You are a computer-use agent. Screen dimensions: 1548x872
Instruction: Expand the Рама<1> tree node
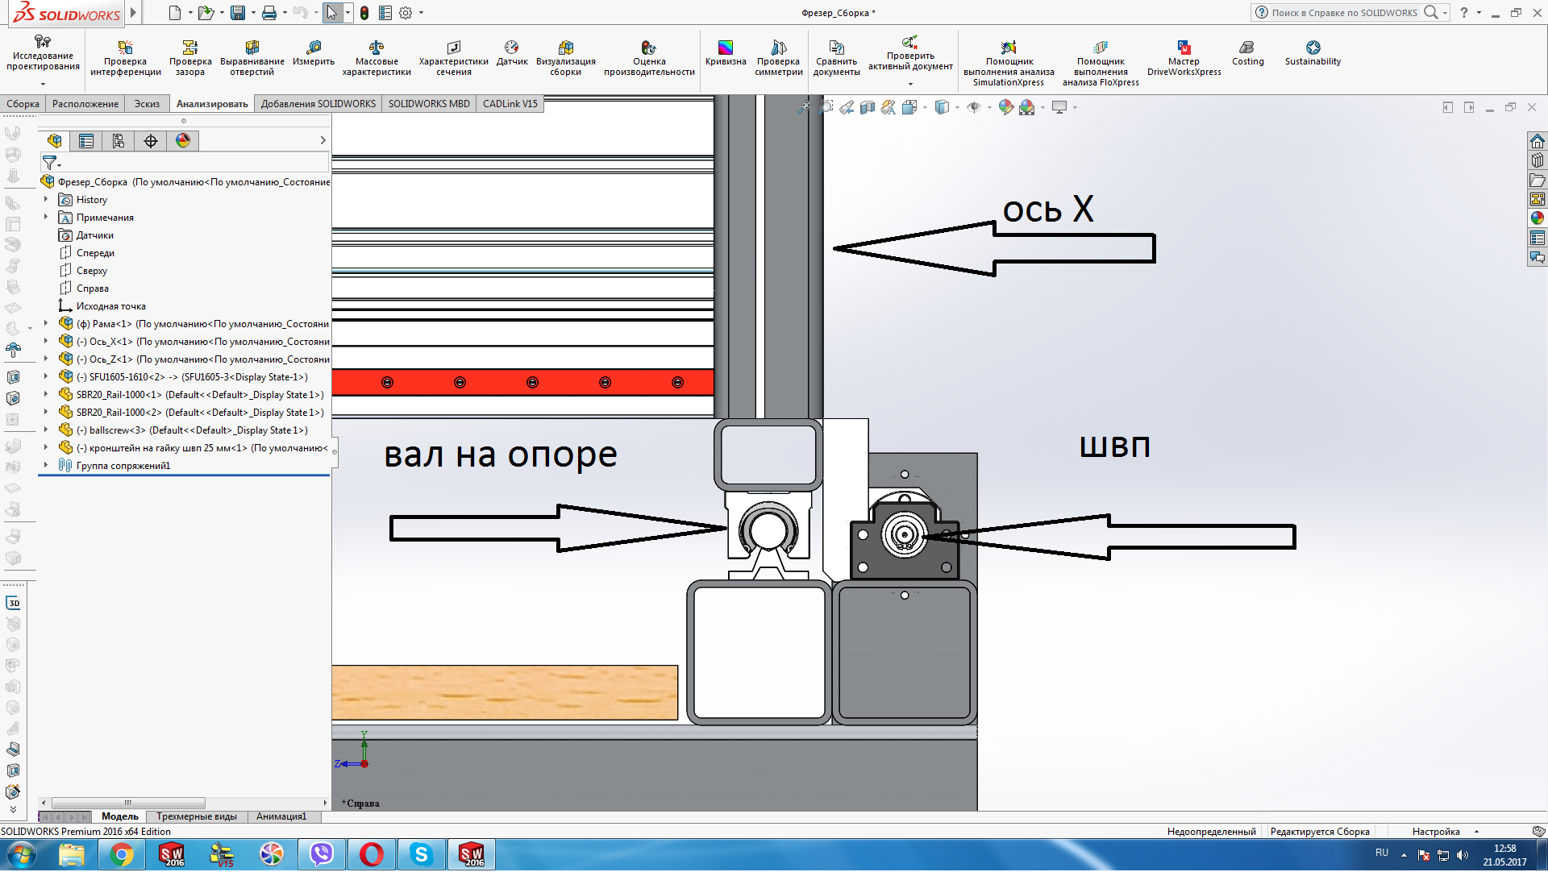click(x=46, y=324)
